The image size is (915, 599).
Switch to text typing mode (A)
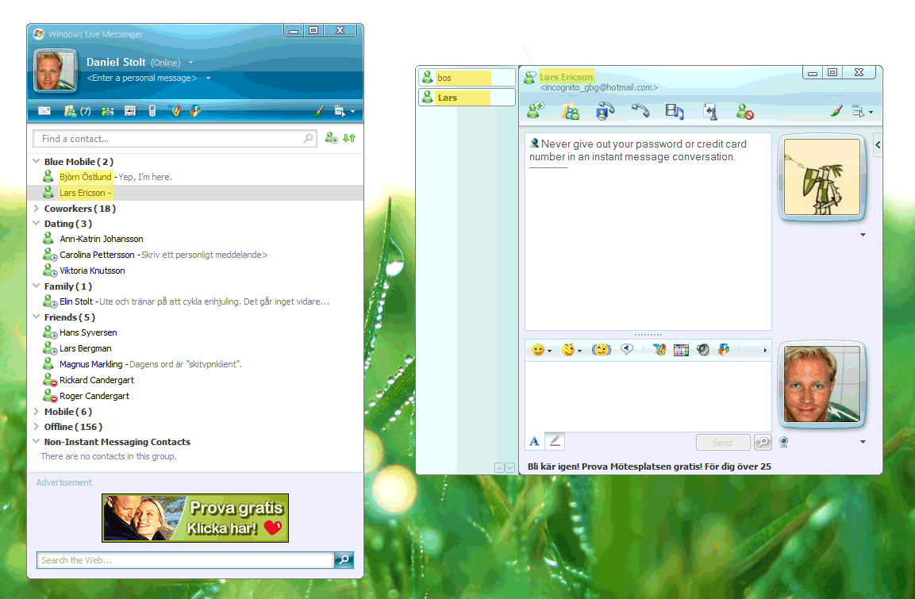pos(535,441)
